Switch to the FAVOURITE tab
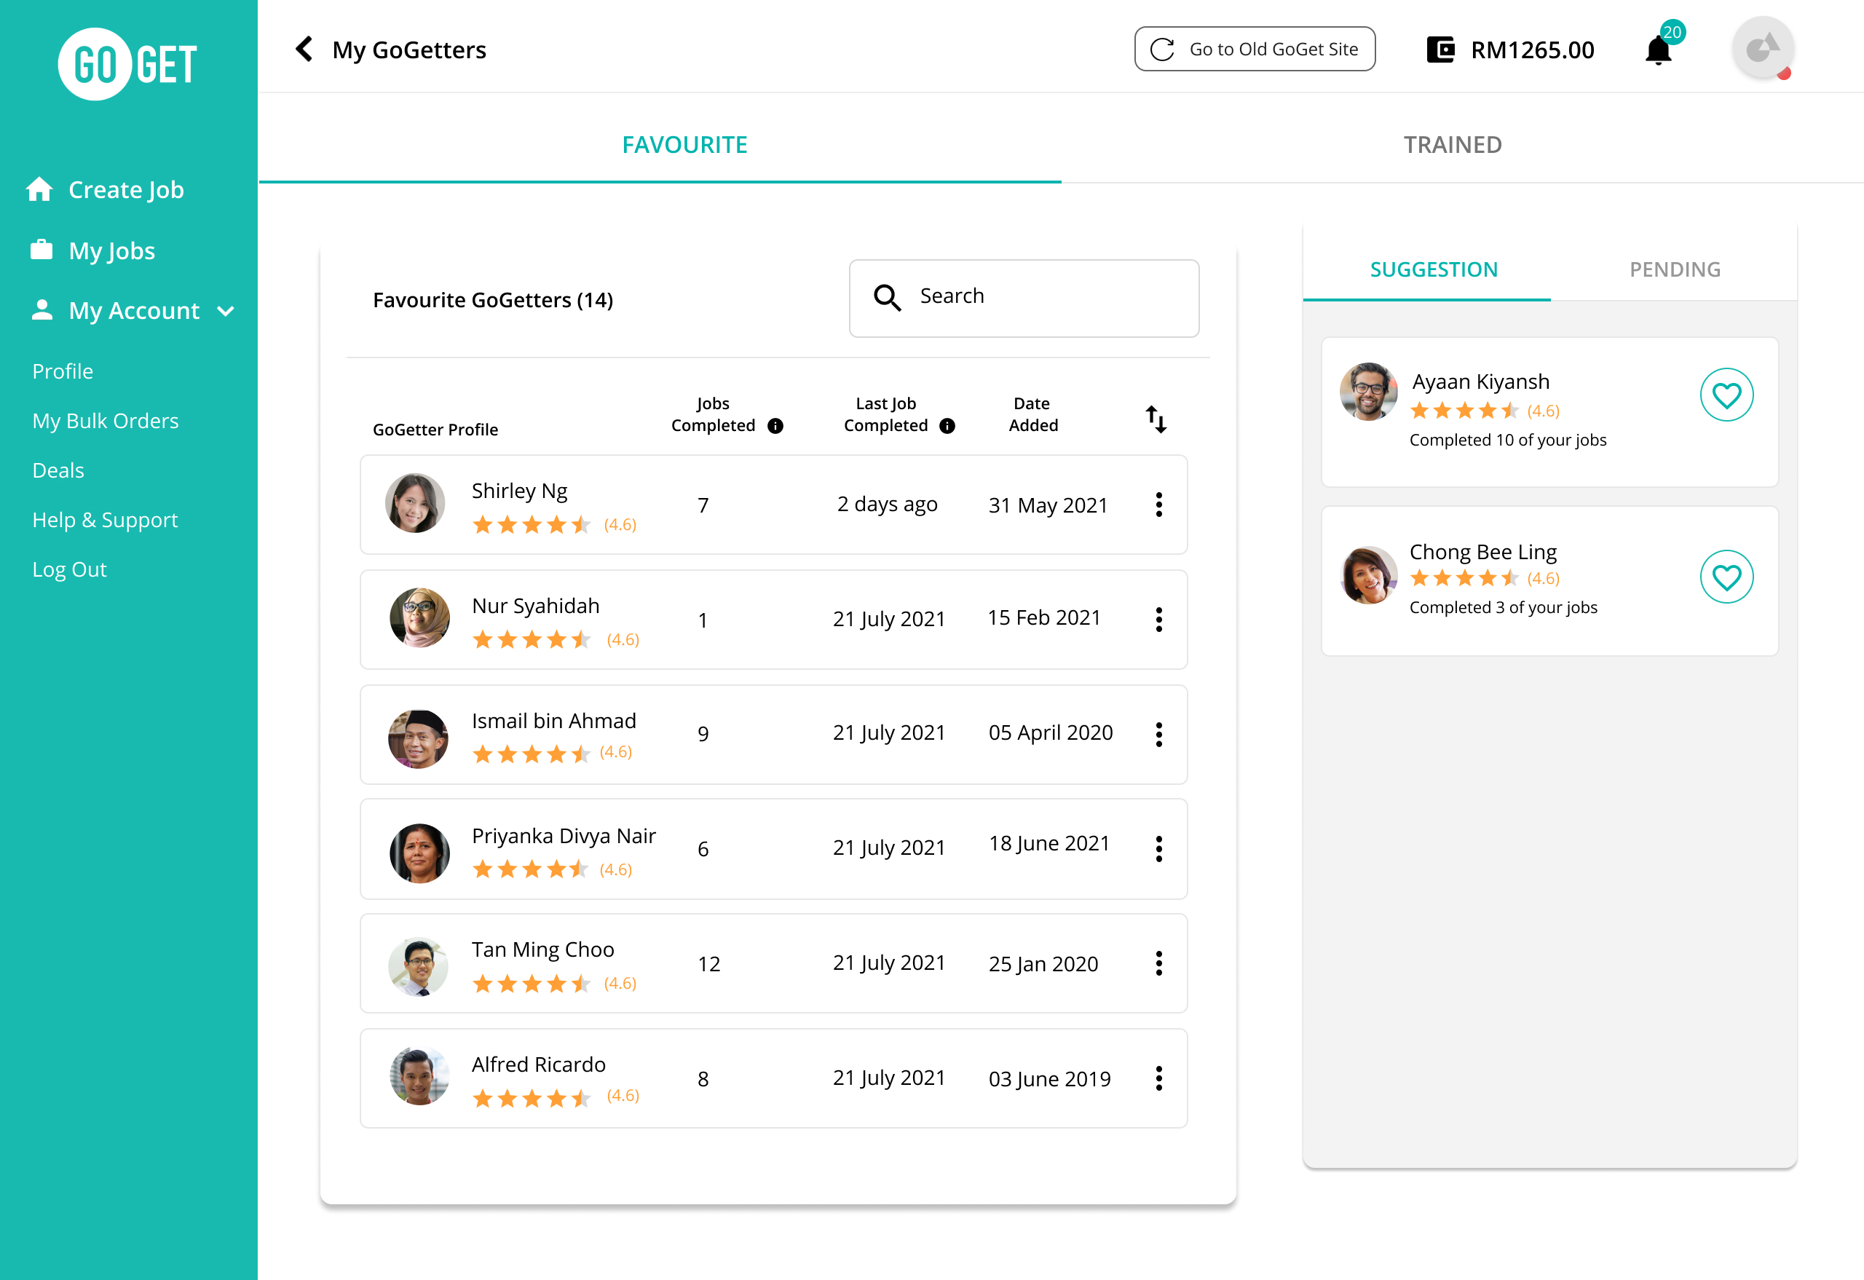 [x=684, y=144]
